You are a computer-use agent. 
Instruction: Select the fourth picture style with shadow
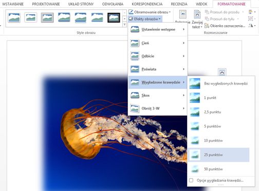[64, 18]
